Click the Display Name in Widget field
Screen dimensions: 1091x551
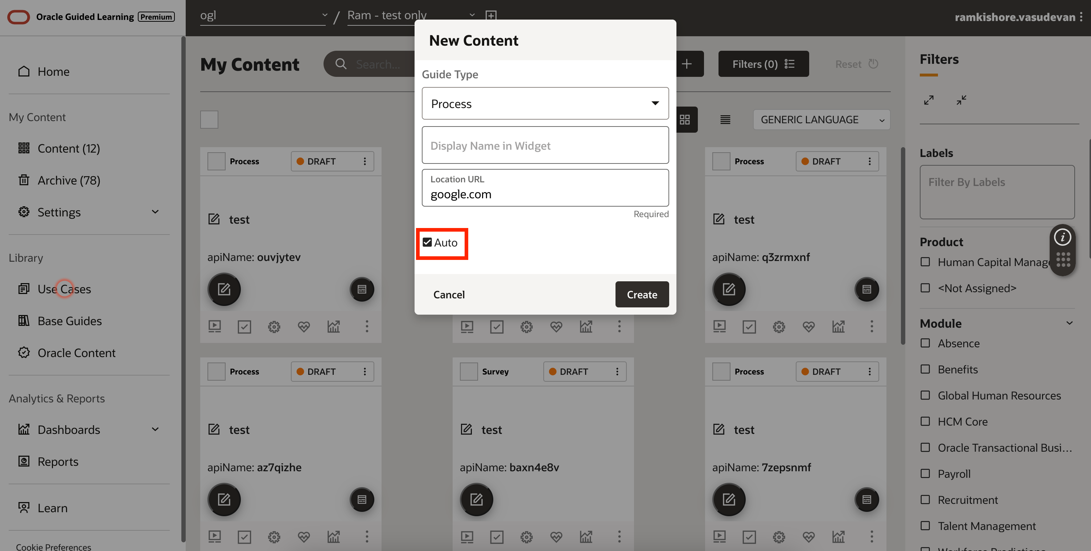(545, 146)
